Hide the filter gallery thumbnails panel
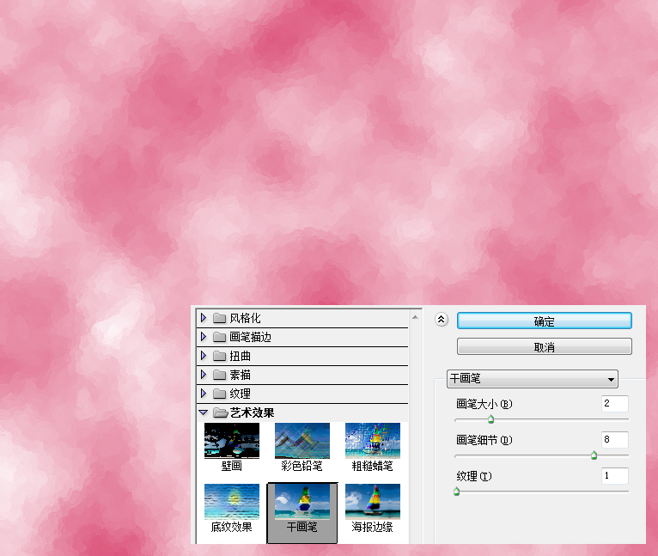Image resolution: width=658 pixels, height=556 pixels. coord(441,320)
